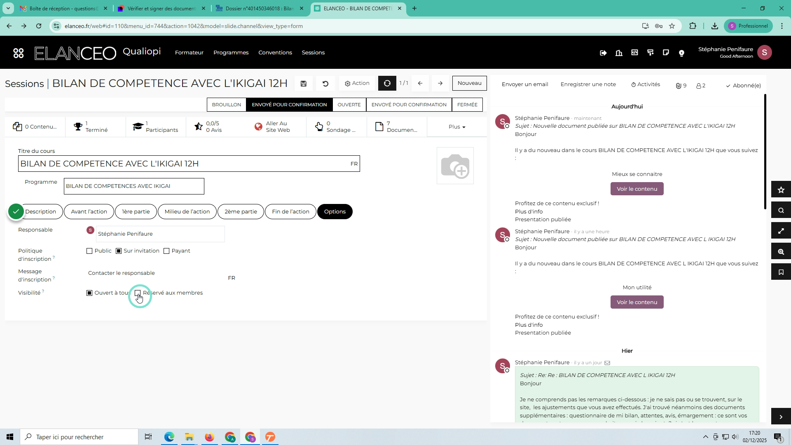Select Ouvert à tous visibility
Image resolution: width=791 pixels, height=445 pixels.
point(89,293)
